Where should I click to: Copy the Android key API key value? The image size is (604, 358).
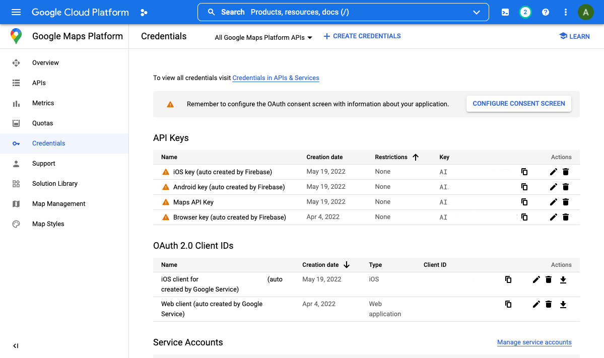pyautogui.click(x=524, y=187)
